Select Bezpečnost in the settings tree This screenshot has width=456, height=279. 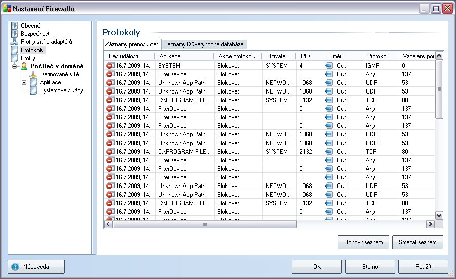(35, 34)
